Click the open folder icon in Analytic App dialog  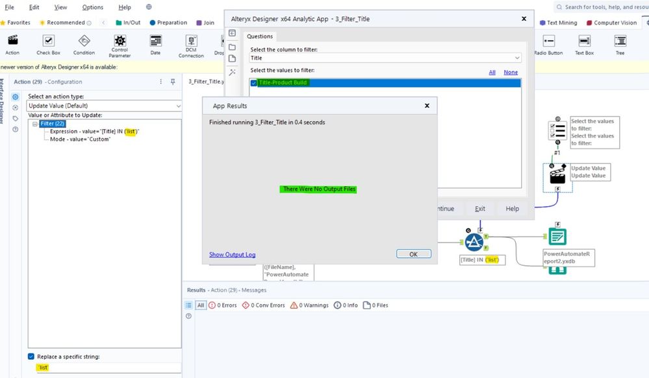(232, 47)
